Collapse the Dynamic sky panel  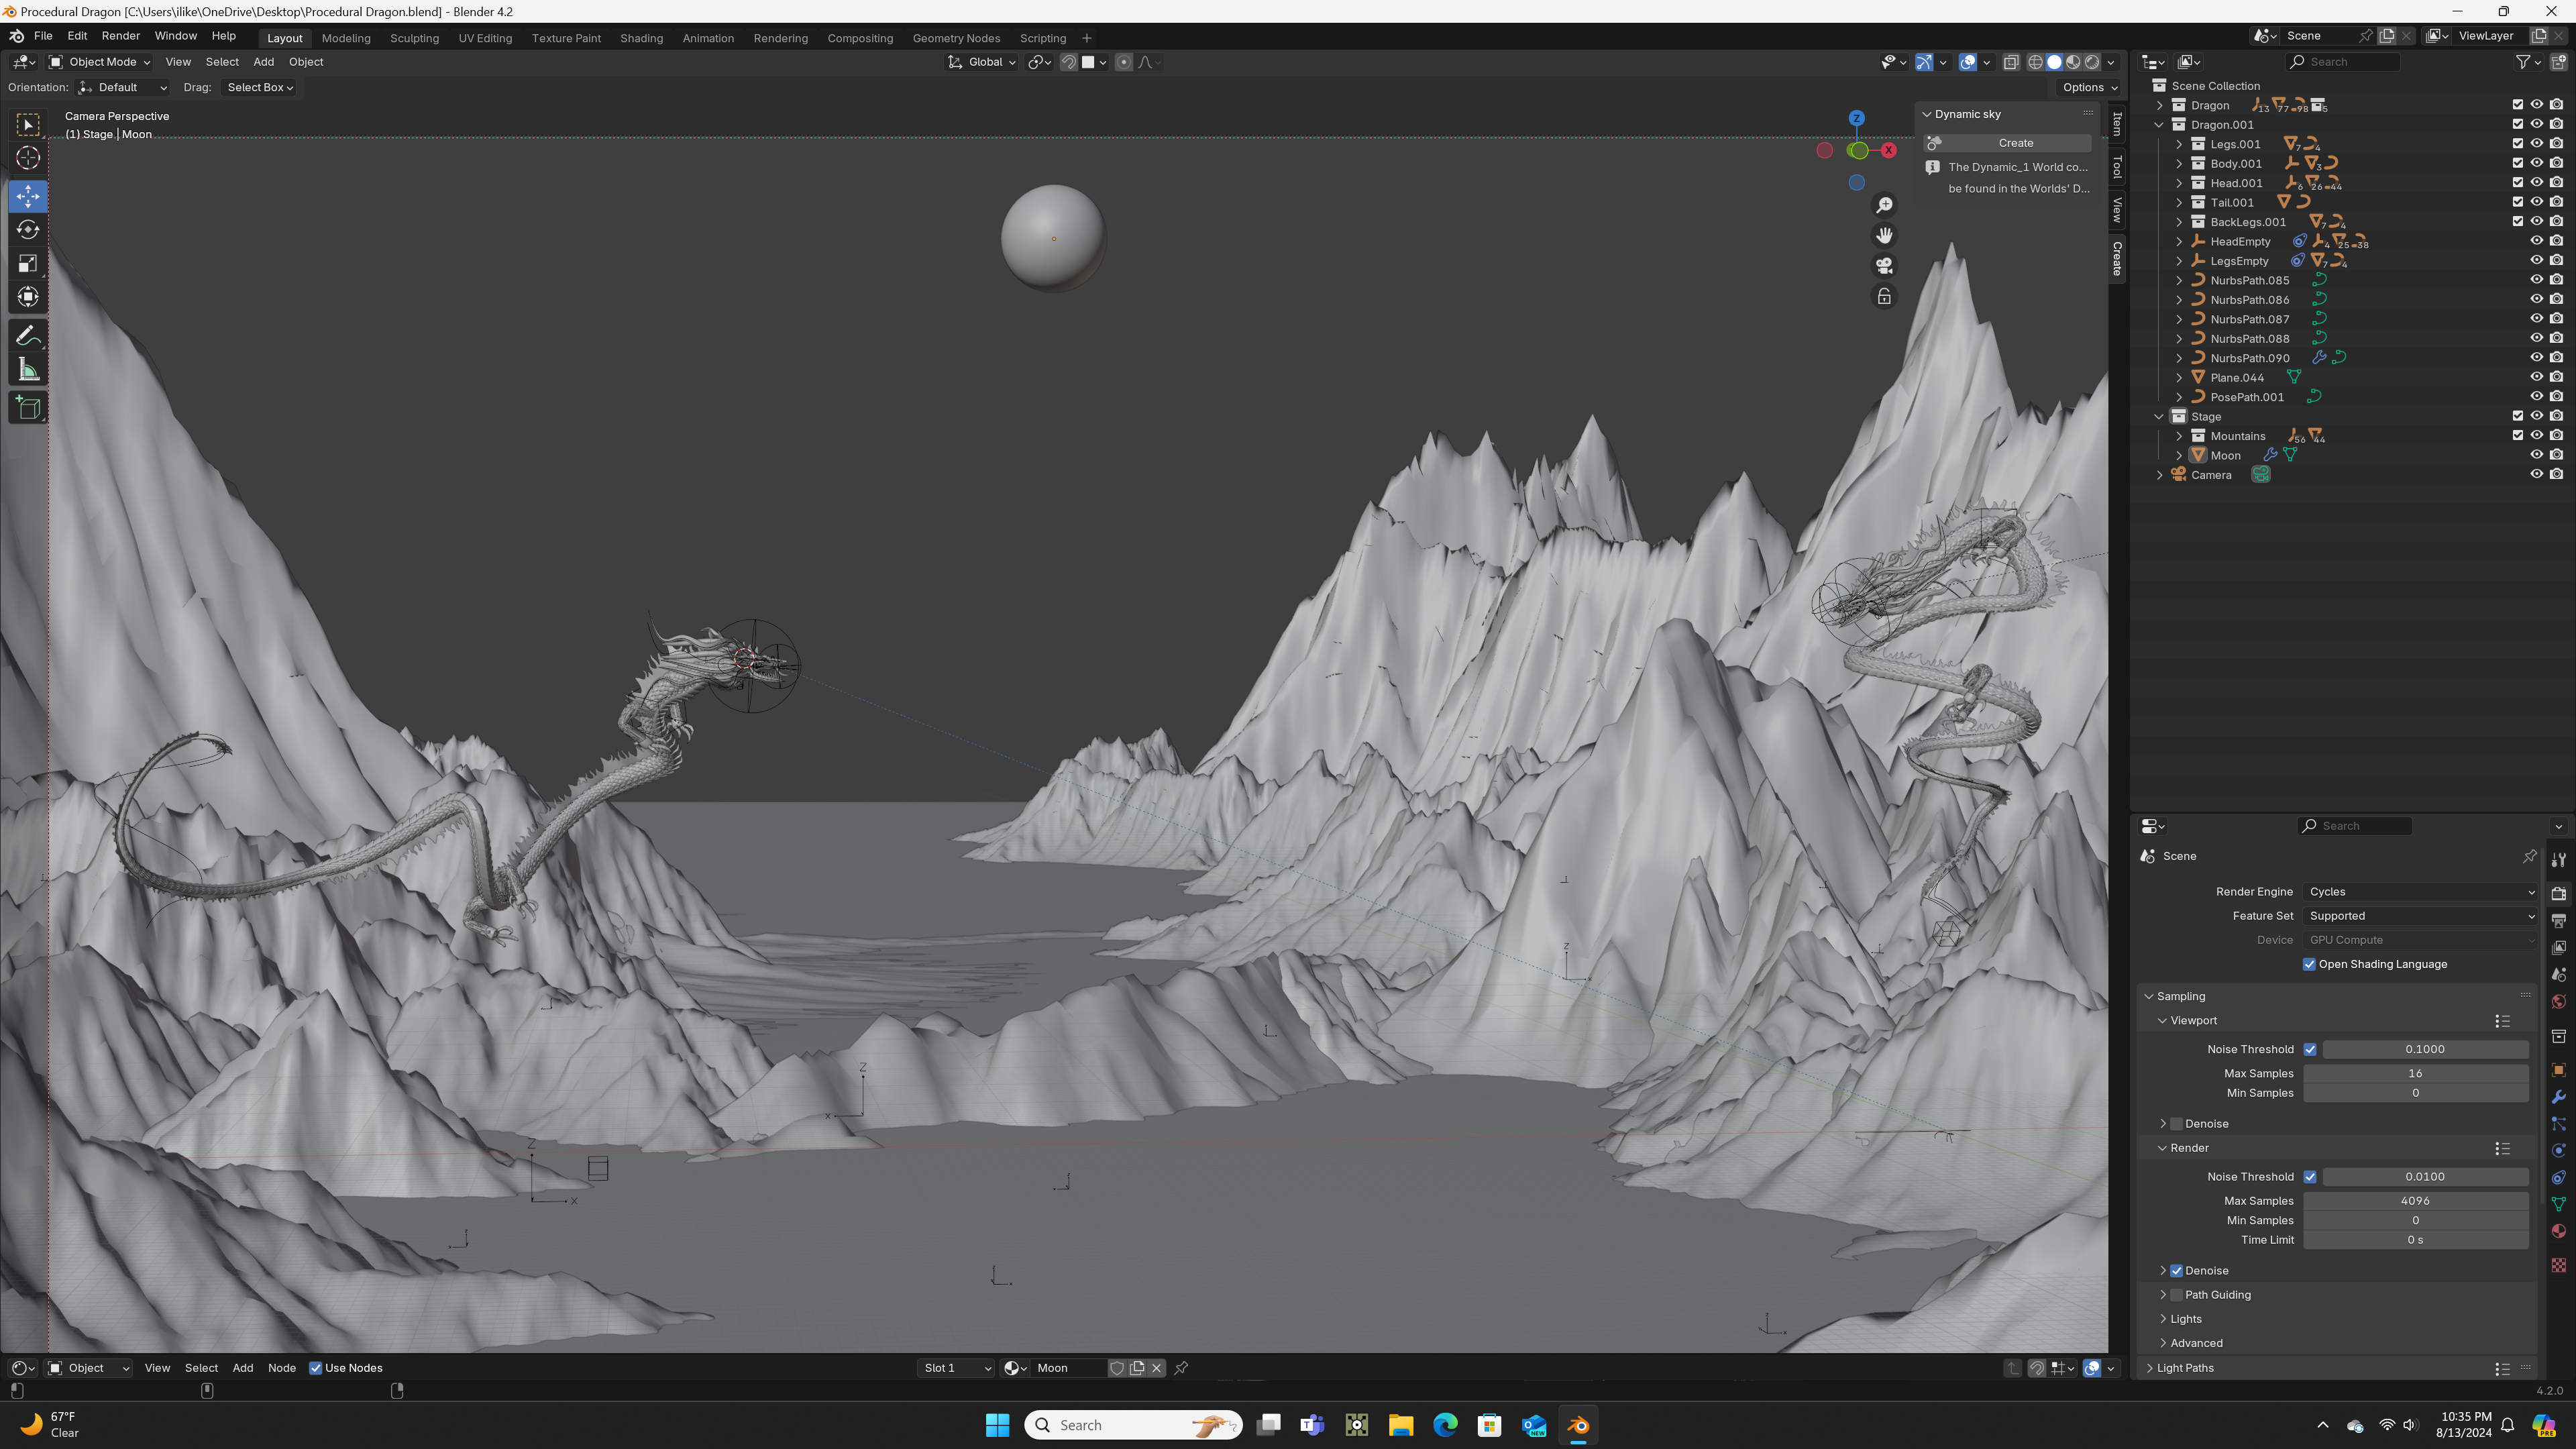pyautogui.click(x=1927, y=114)
